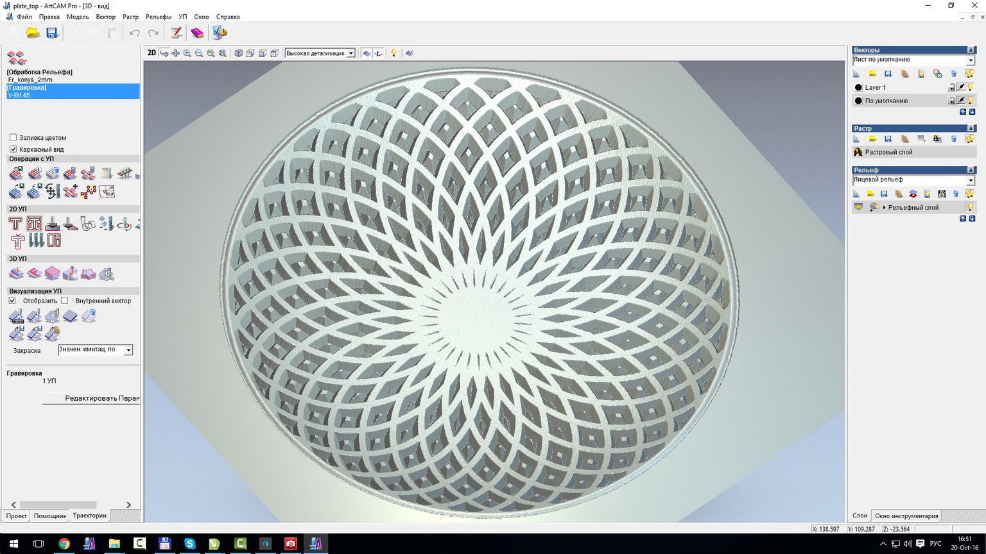The height and width of the screenshot is (554, 986).
Task: Switch to 2D view button
Action: coord(151,53)
